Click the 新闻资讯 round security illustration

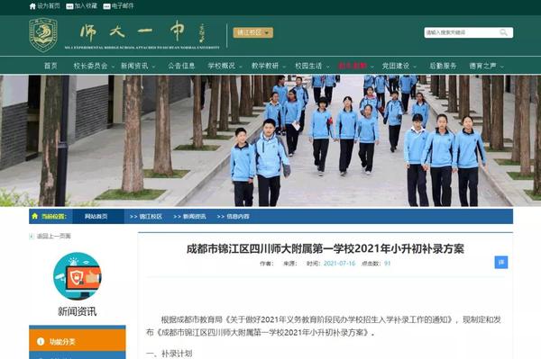(x=78, y=276)
